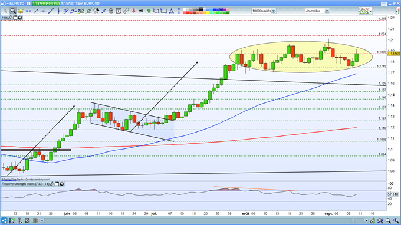This screenshot has height=225, width=401.
Task: Select the ellipse drawing tool
Action: click(156, 11)
